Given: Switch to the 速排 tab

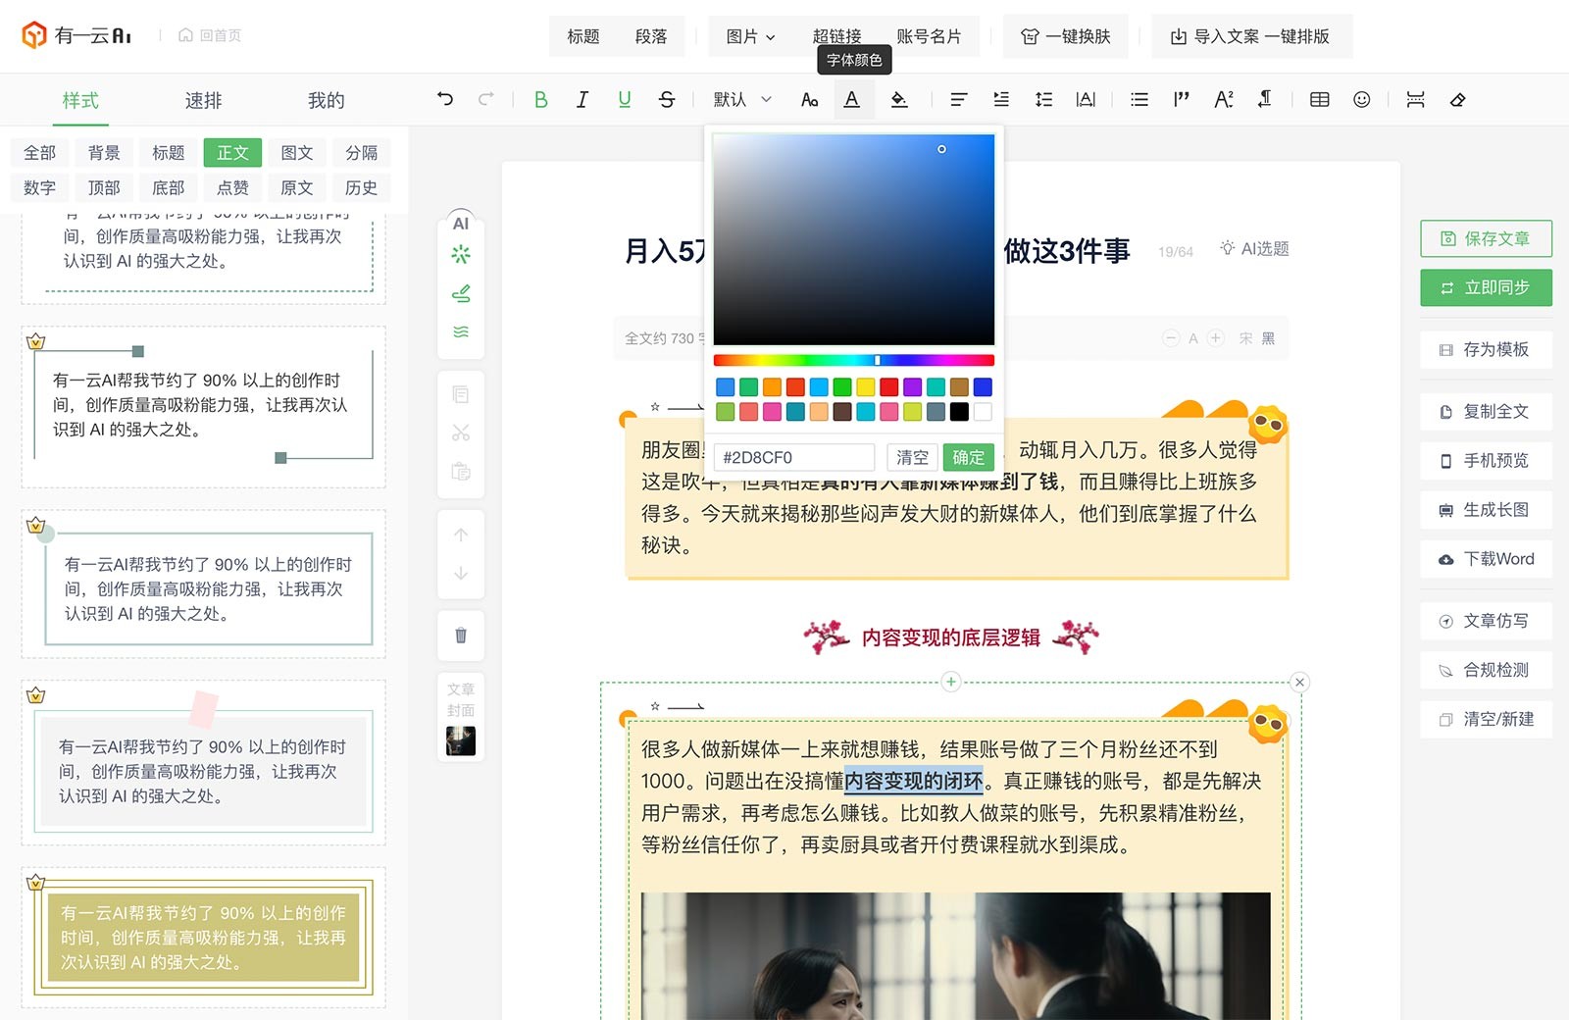Looking at the screenshot, I should coord(203,100).
